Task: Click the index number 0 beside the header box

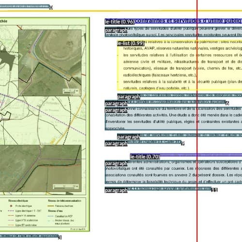Action: coord(51,7)
